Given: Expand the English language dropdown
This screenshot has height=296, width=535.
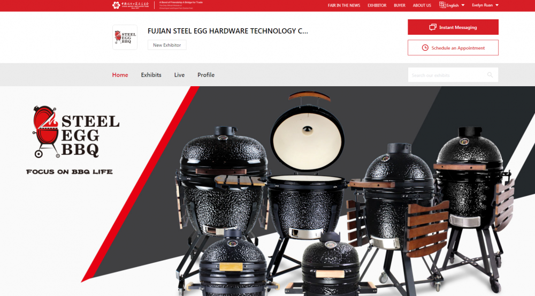Looking at the screenshot, I should 455,5.
